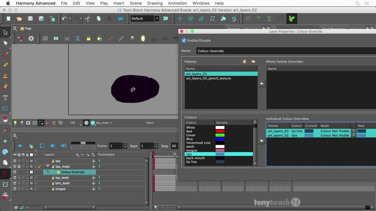Select the Brush tool in left toolbar

[5, 54]
